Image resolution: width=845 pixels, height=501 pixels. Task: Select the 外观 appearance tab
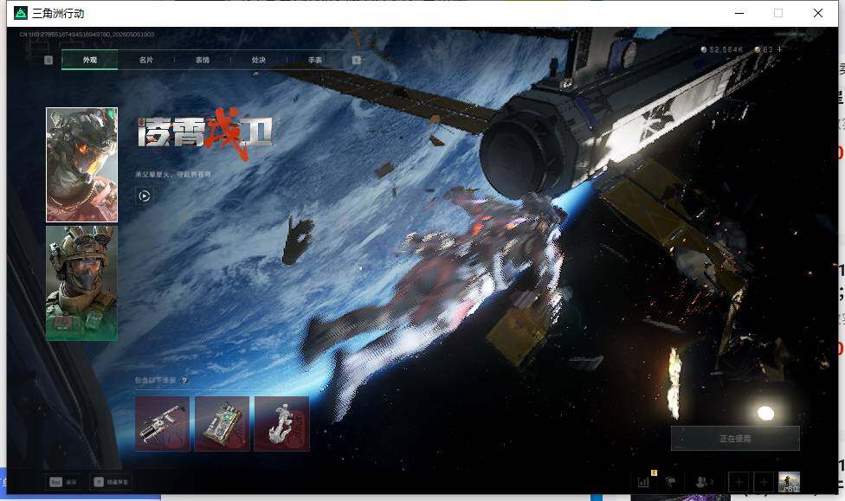coord(89,60)
